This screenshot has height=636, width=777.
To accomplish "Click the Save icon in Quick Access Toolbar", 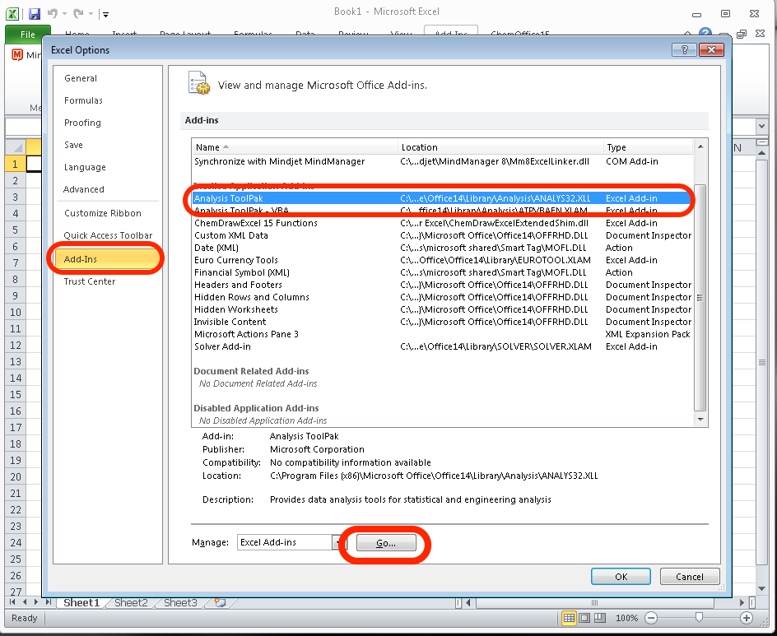I will [x=34, y=13].
